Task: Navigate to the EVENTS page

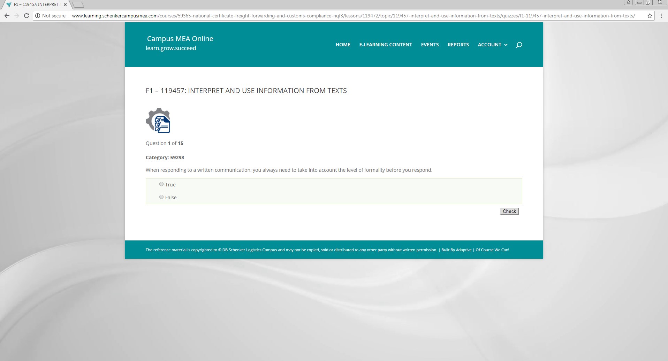Action: click(x=430, y=45)
